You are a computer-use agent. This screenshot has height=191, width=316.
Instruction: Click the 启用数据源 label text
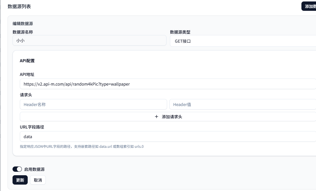(34, 169)
